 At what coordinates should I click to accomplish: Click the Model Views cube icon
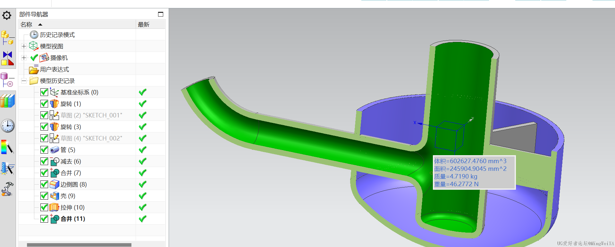click(34, 46)
